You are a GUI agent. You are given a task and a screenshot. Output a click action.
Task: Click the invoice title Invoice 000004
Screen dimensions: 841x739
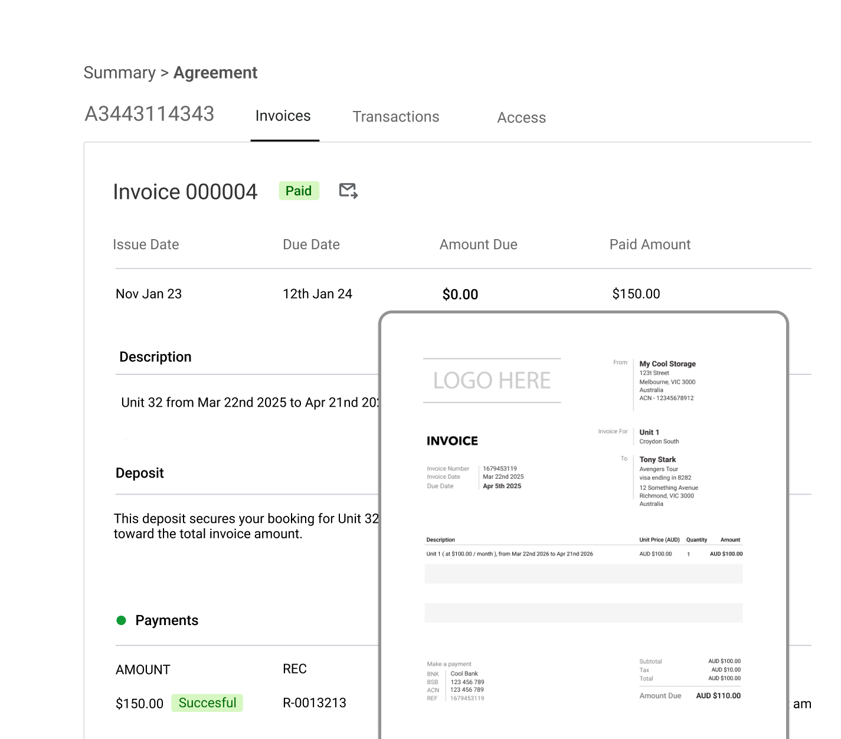(x=185, y=191)
